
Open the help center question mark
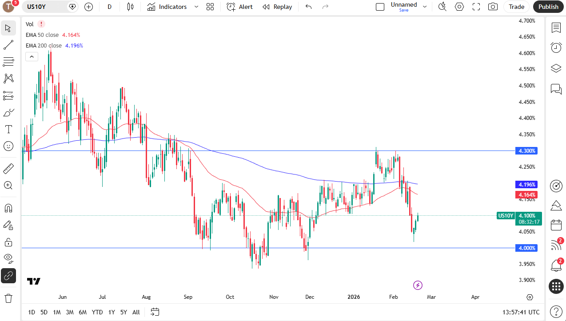[556, 311]
